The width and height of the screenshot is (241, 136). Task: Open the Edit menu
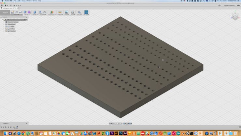pos(19,1)
